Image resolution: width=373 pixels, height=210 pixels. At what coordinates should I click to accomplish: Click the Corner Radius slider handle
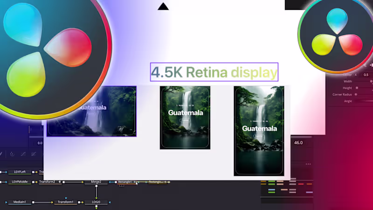[356, 95]
